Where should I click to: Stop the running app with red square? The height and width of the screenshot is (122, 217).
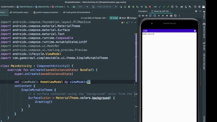[x=150, y=7]
